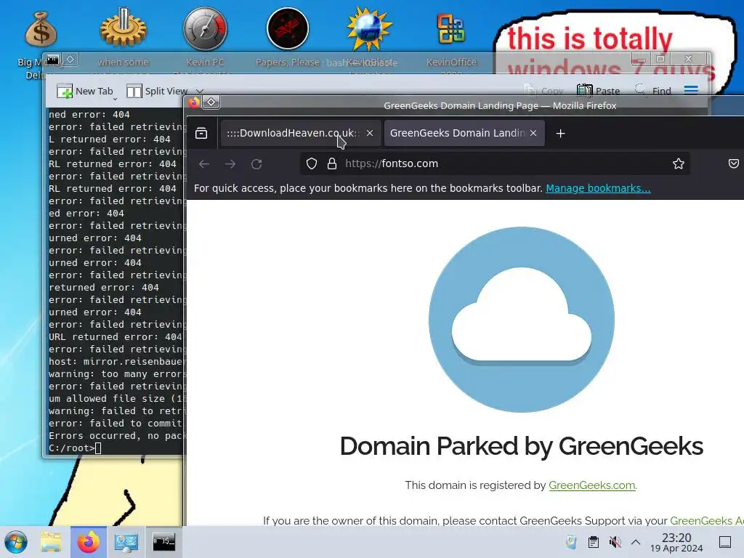Screen dimensions: 744x558
Task: Click Split View in the terminal toolbar
Action: pyautogui.click(x=157, y=91)
